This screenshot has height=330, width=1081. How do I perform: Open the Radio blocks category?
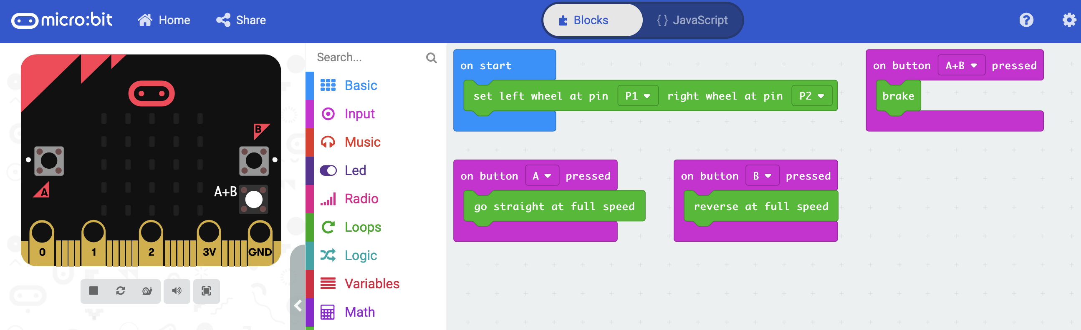click(x=361, y=199)
